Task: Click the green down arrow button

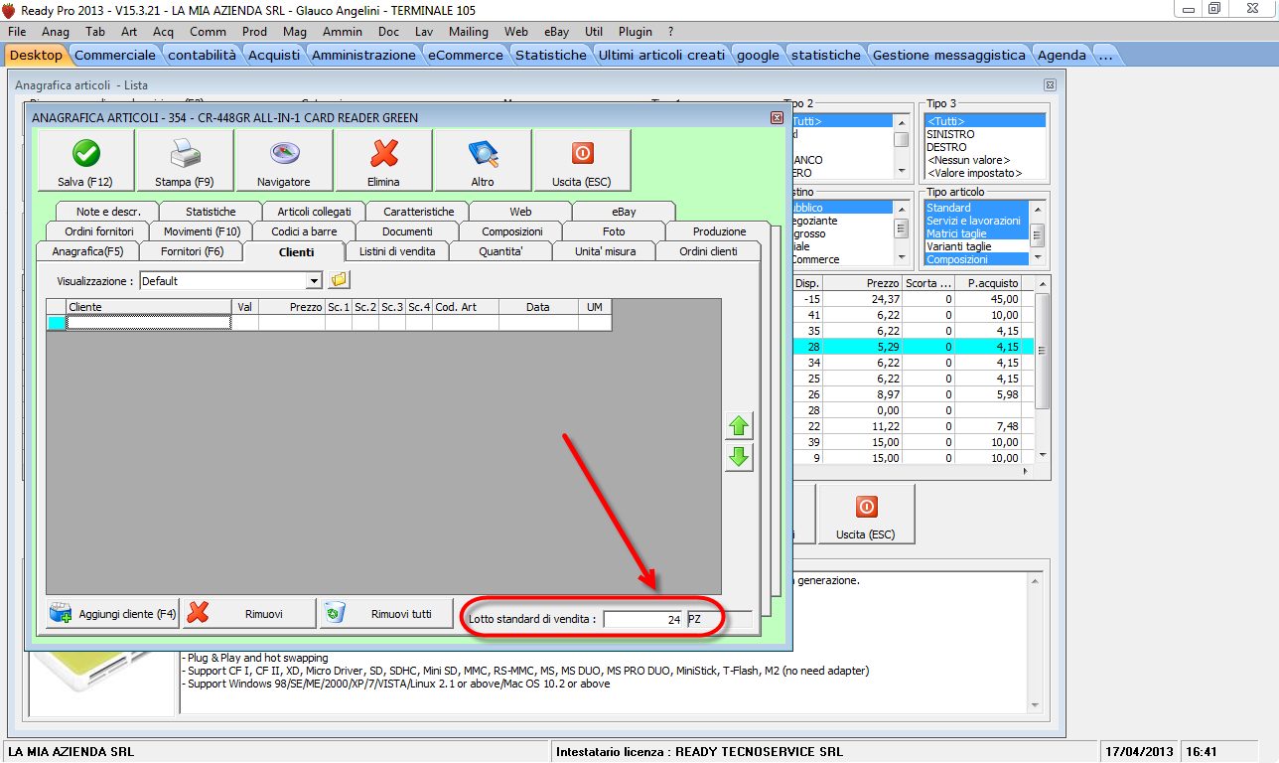Action: (x=738, y=458)
